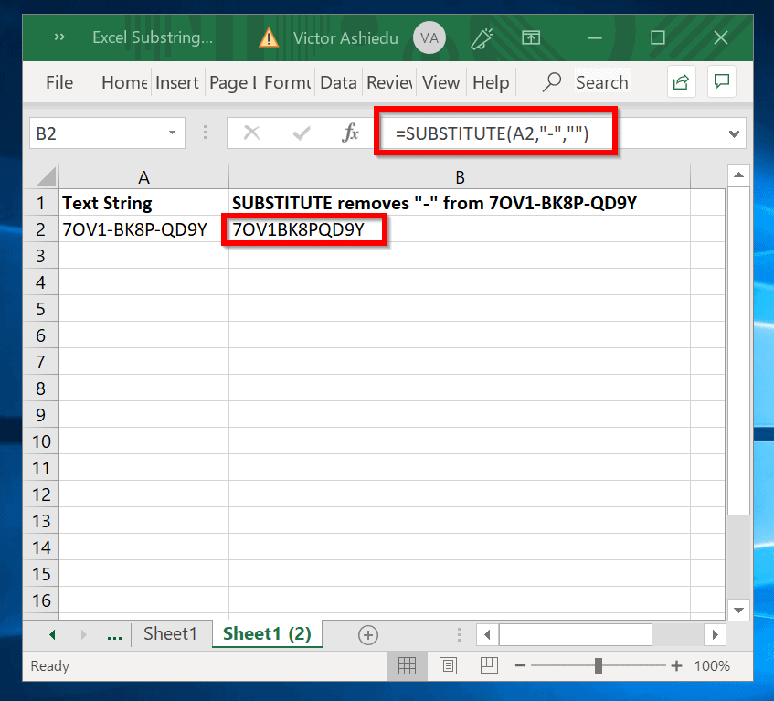Select cell A2 containing 7OV1-BK8P-QD9Y
The width and height of the screenshot is (774, 701).
coord(133,229)
